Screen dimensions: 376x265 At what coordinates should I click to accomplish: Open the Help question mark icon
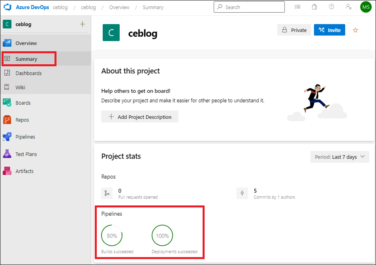[331, 7]
